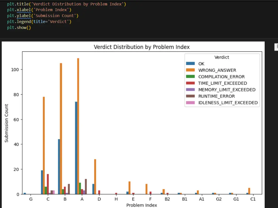Click the chart title Verdict Distribution by Problem Index
The image size is (278, 208).
point(142,47)
